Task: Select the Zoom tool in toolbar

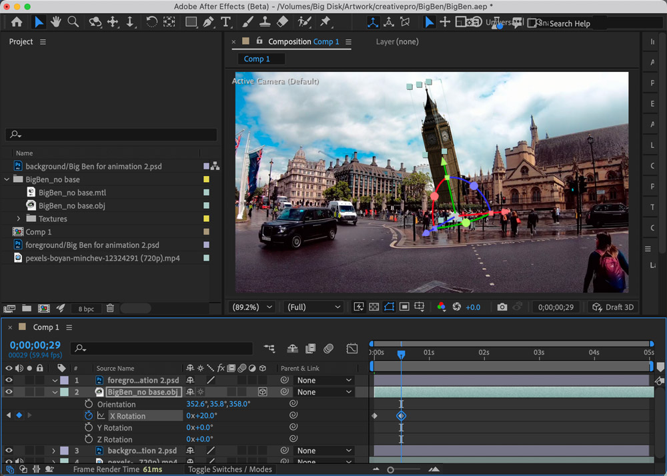Action: pos(73,22)
